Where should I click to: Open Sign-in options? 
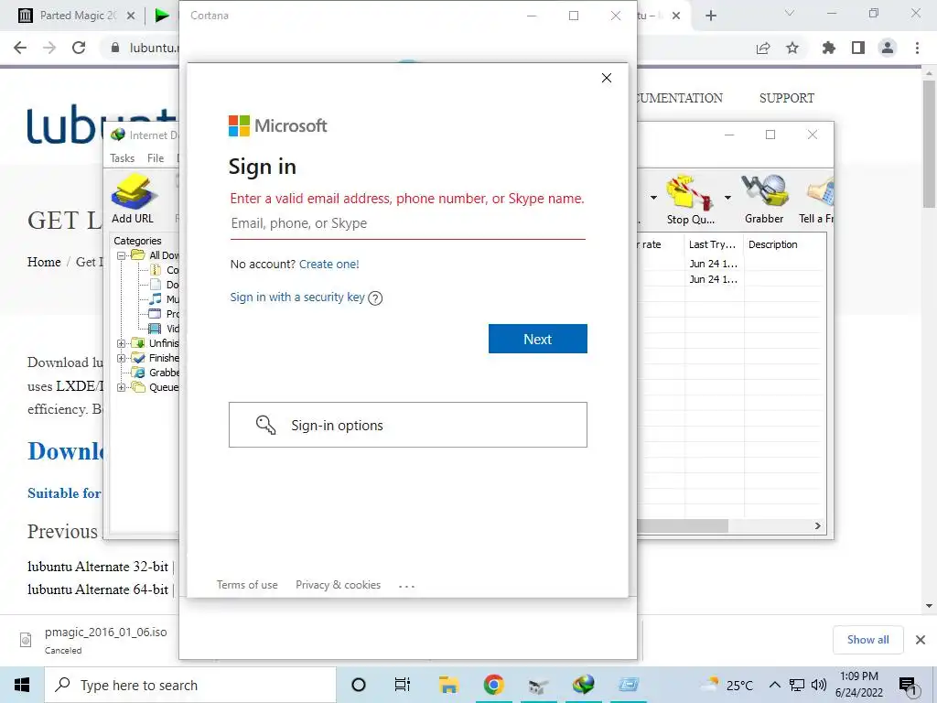pos(407,425)
